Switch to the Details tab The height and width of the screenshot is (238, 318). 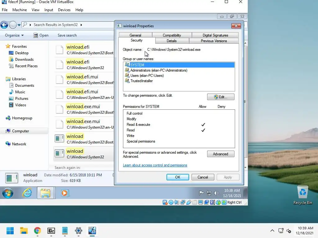171,41
